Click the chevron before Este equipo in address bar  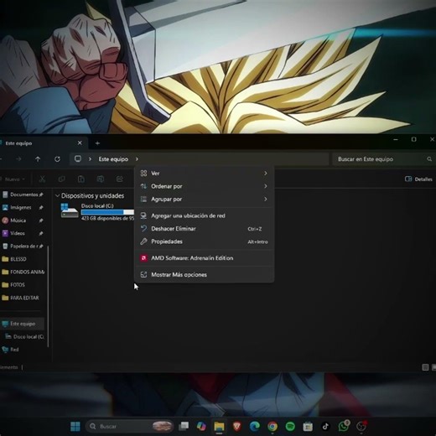click(x=90, y=159)
